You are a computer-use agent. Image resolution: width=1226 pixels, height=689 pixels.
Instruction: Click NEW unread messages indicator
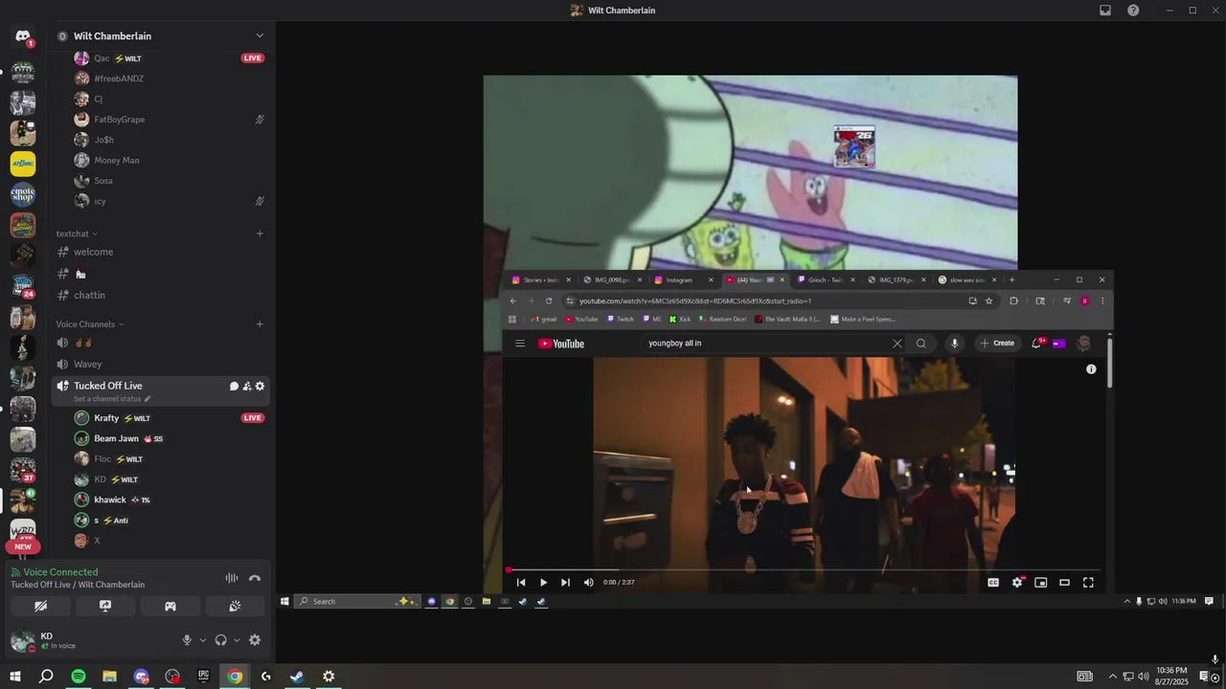23,546
